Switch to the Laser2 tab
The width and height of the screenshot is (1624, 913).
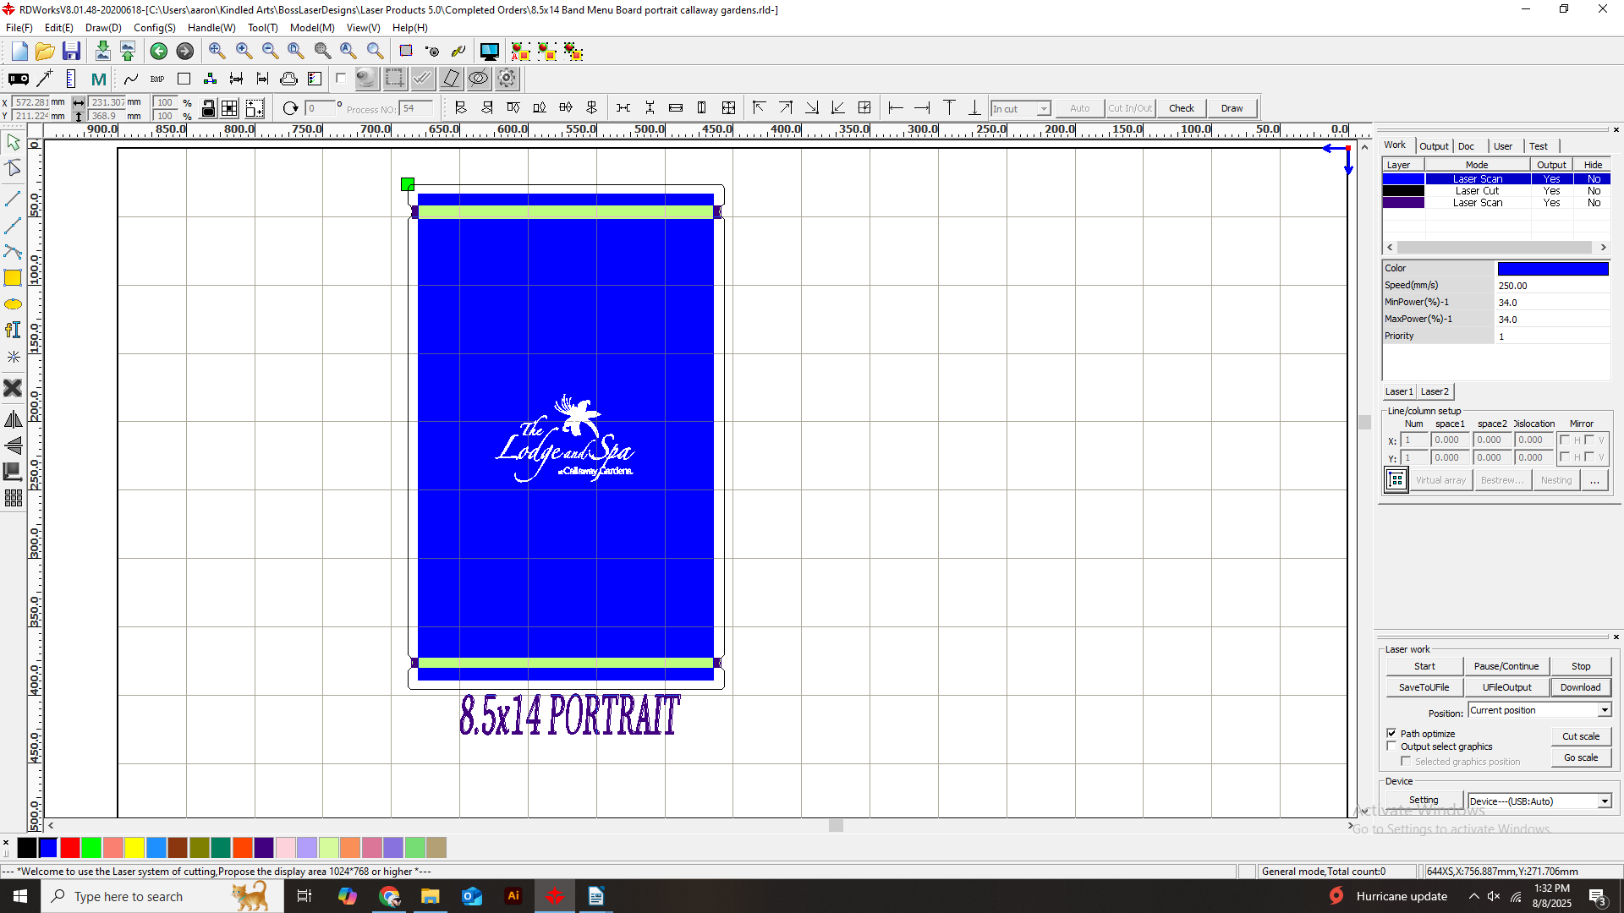tap(1435, 391)
